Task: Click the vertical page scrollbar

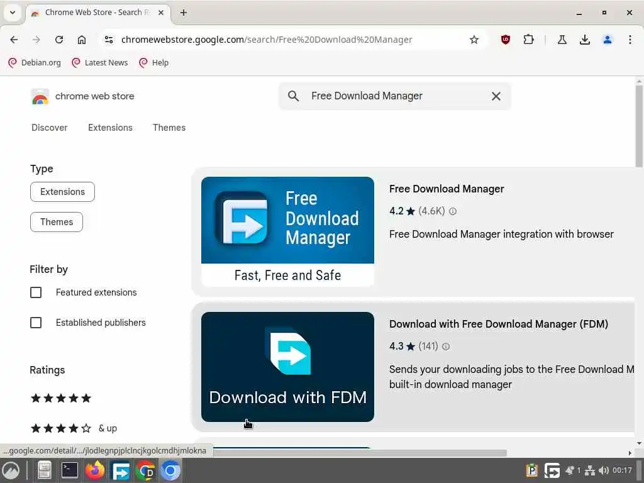Action: tap(639, 125)
